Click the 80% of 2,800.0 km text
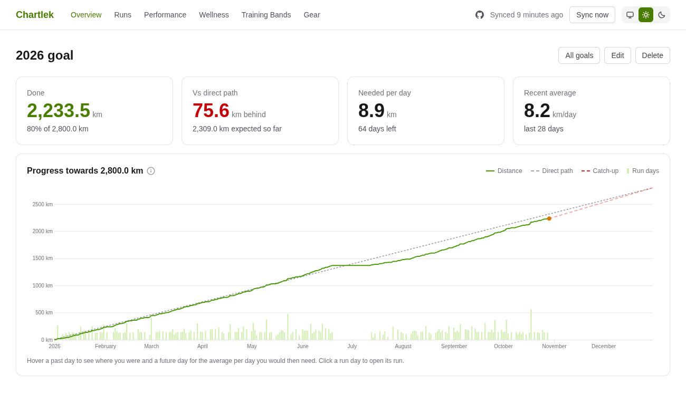The width and height of the screenshot is (686, 393). point(58,129)
